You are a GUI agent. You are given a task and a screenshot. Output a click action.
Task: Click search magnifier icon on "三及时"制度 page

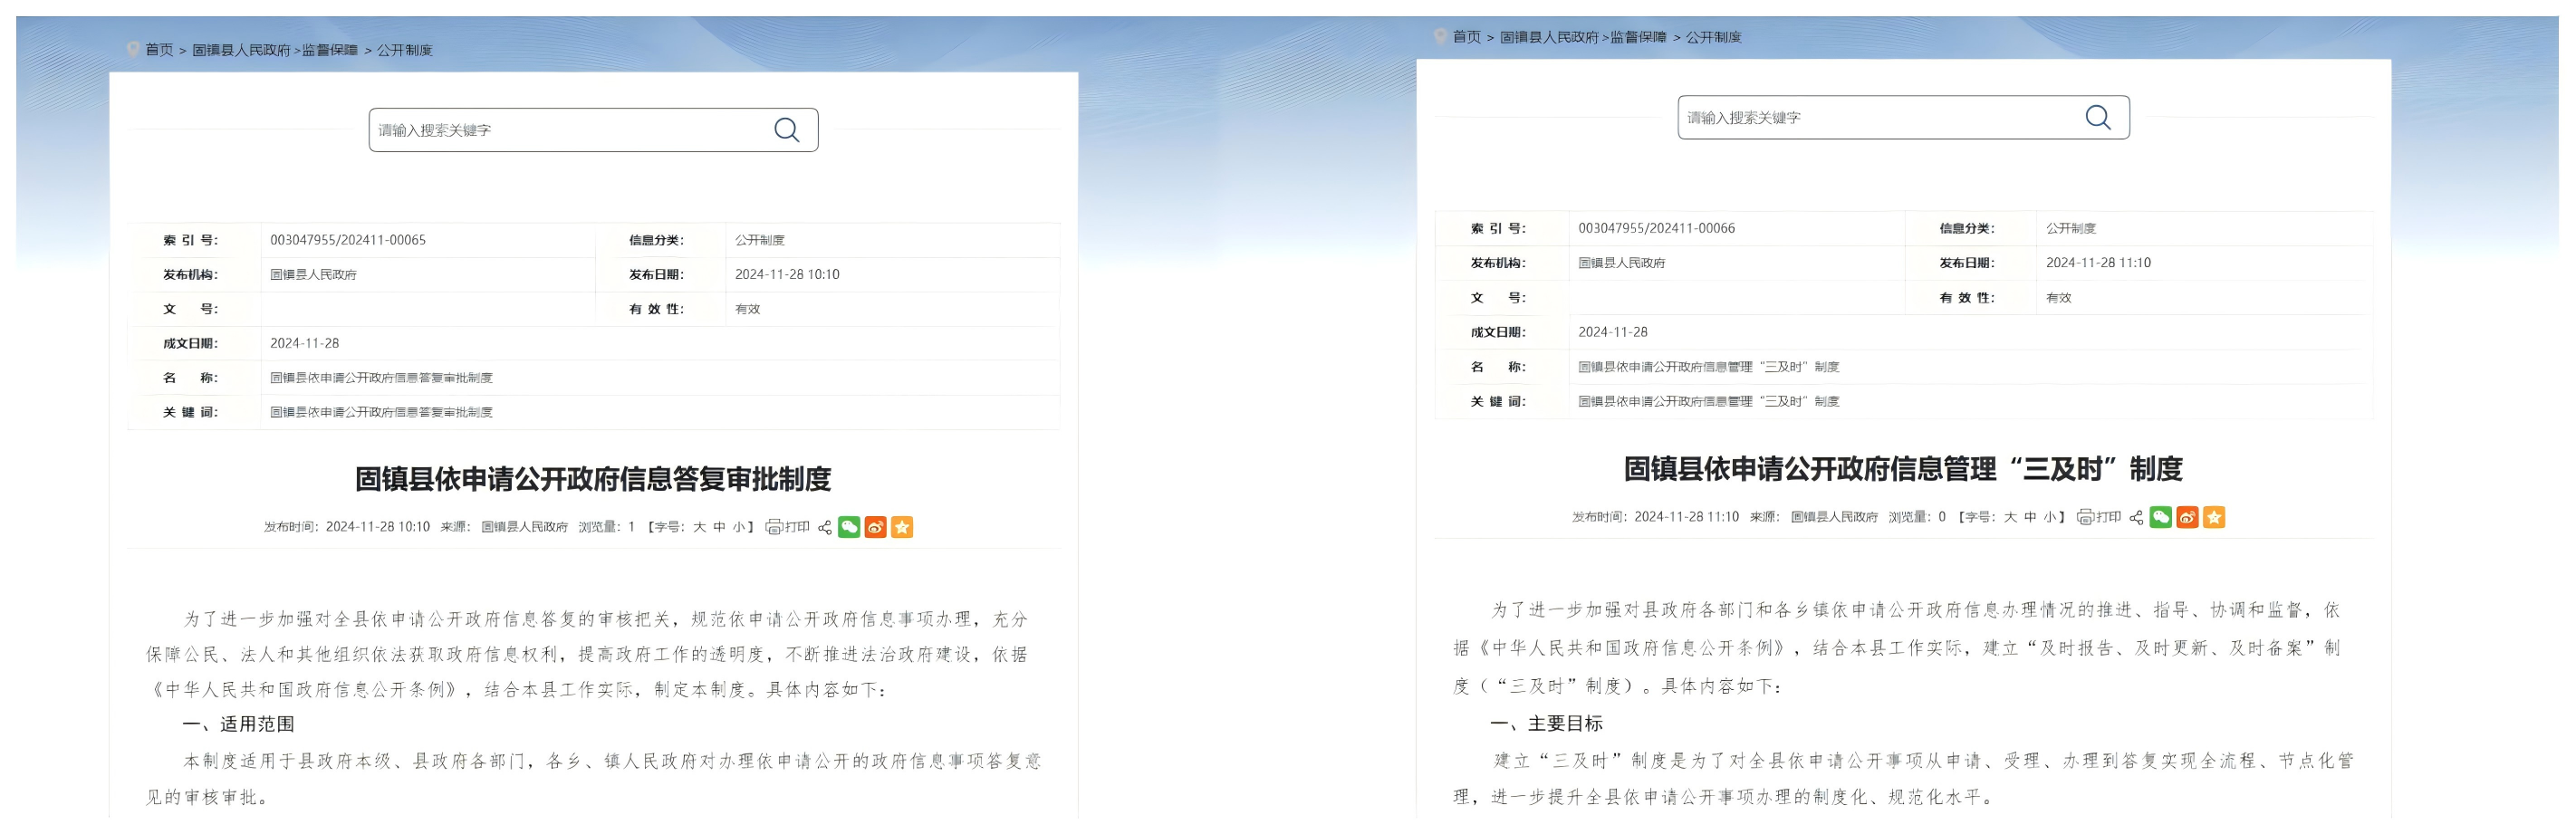(2097, 117)
